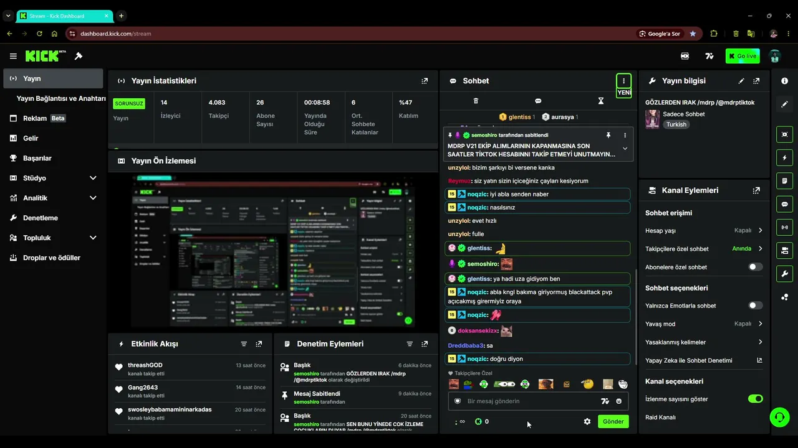The height and width of the screenshot is (448, 798).
Task: Open the user profile avatar menu
Action: pos(775,56)
